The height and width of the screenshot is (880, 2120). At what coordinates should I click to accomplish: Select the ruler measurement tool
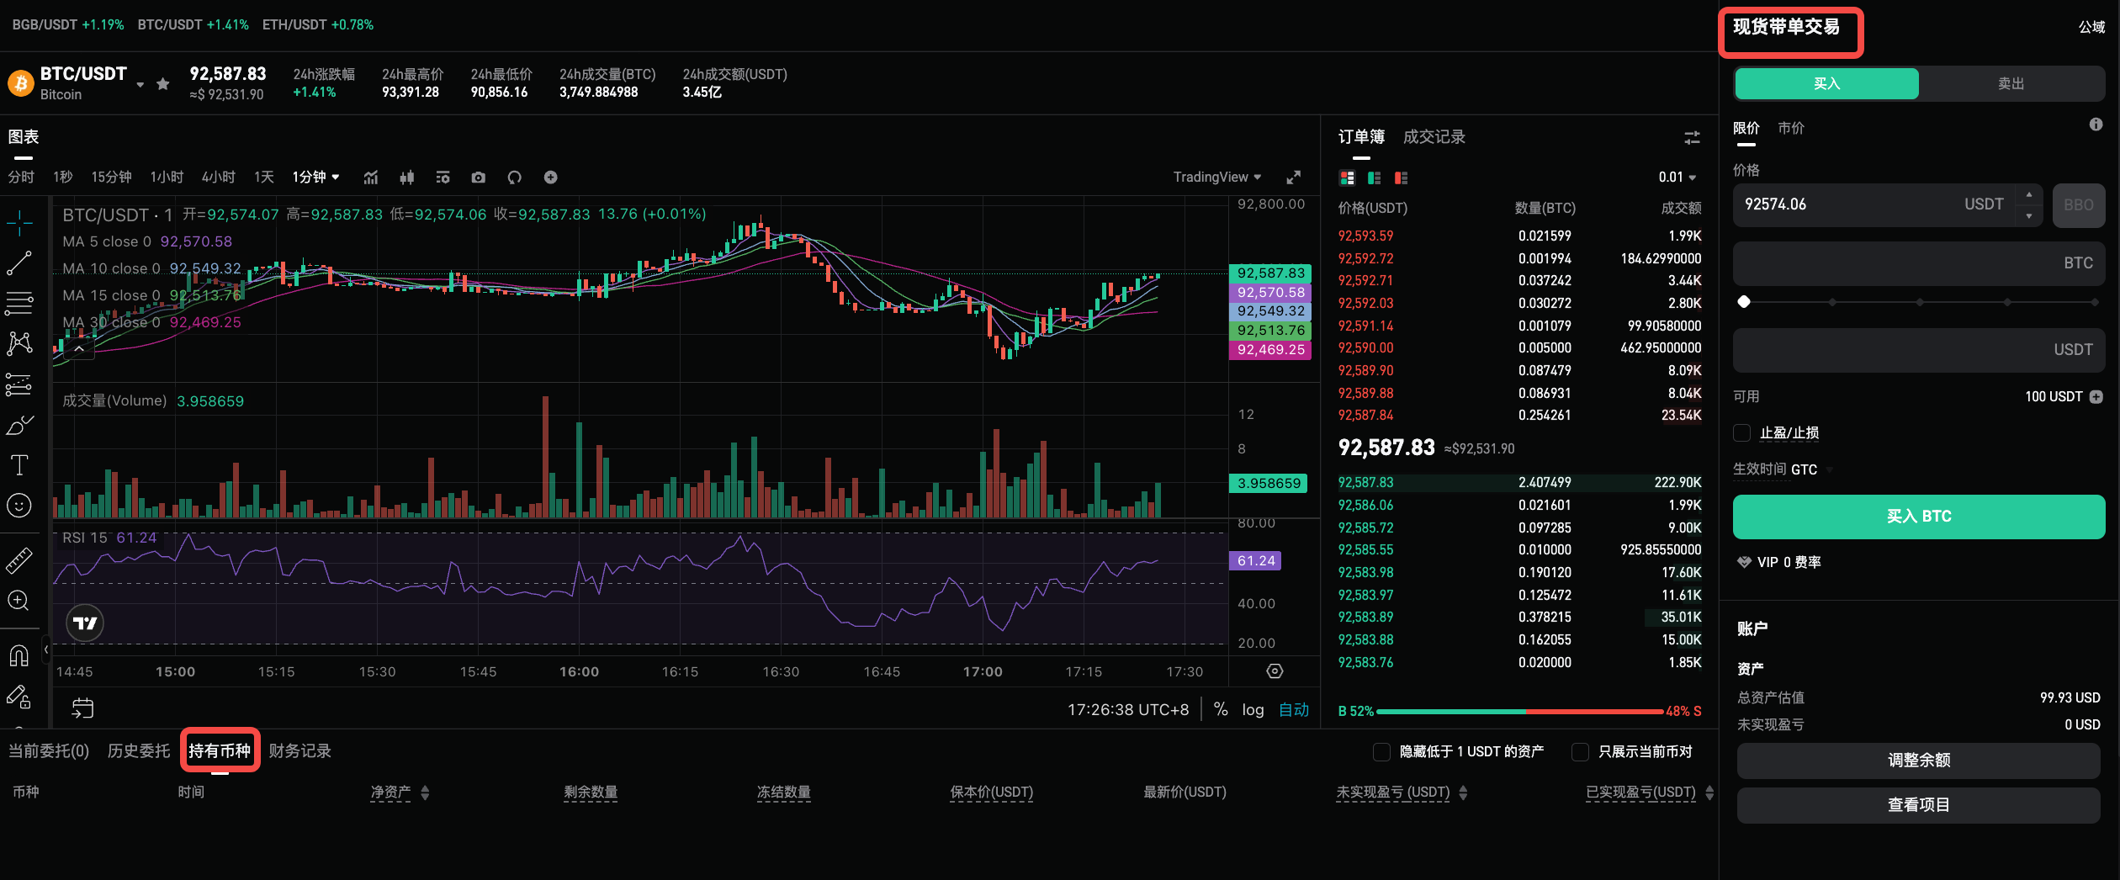pyautogui.click(x=20, y=559)
